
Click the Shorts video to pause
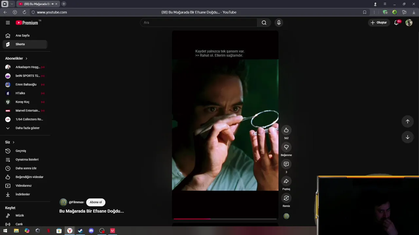click(225, 125)
